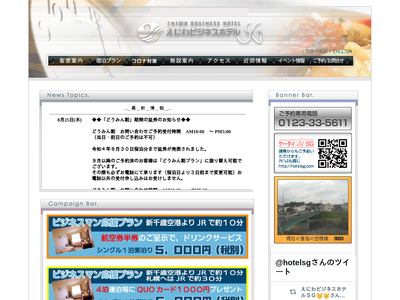Open @hotelsgさんのツイート timeline header
The height and width of the screenshot is (300, 400).
tap(312, 267)
